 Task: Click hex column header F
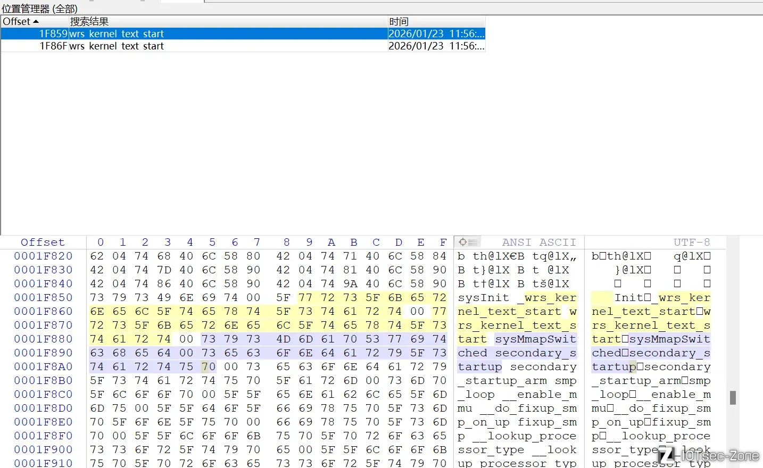click(443, 242)
